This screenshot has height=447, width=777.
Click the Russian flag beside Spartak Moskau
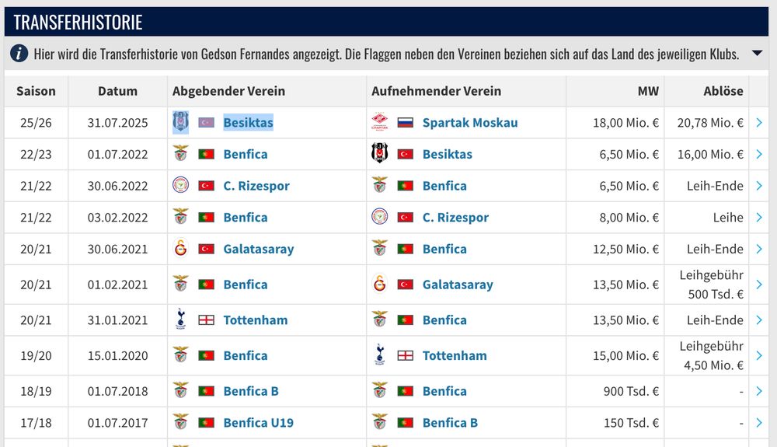click(x=406, y=122)
